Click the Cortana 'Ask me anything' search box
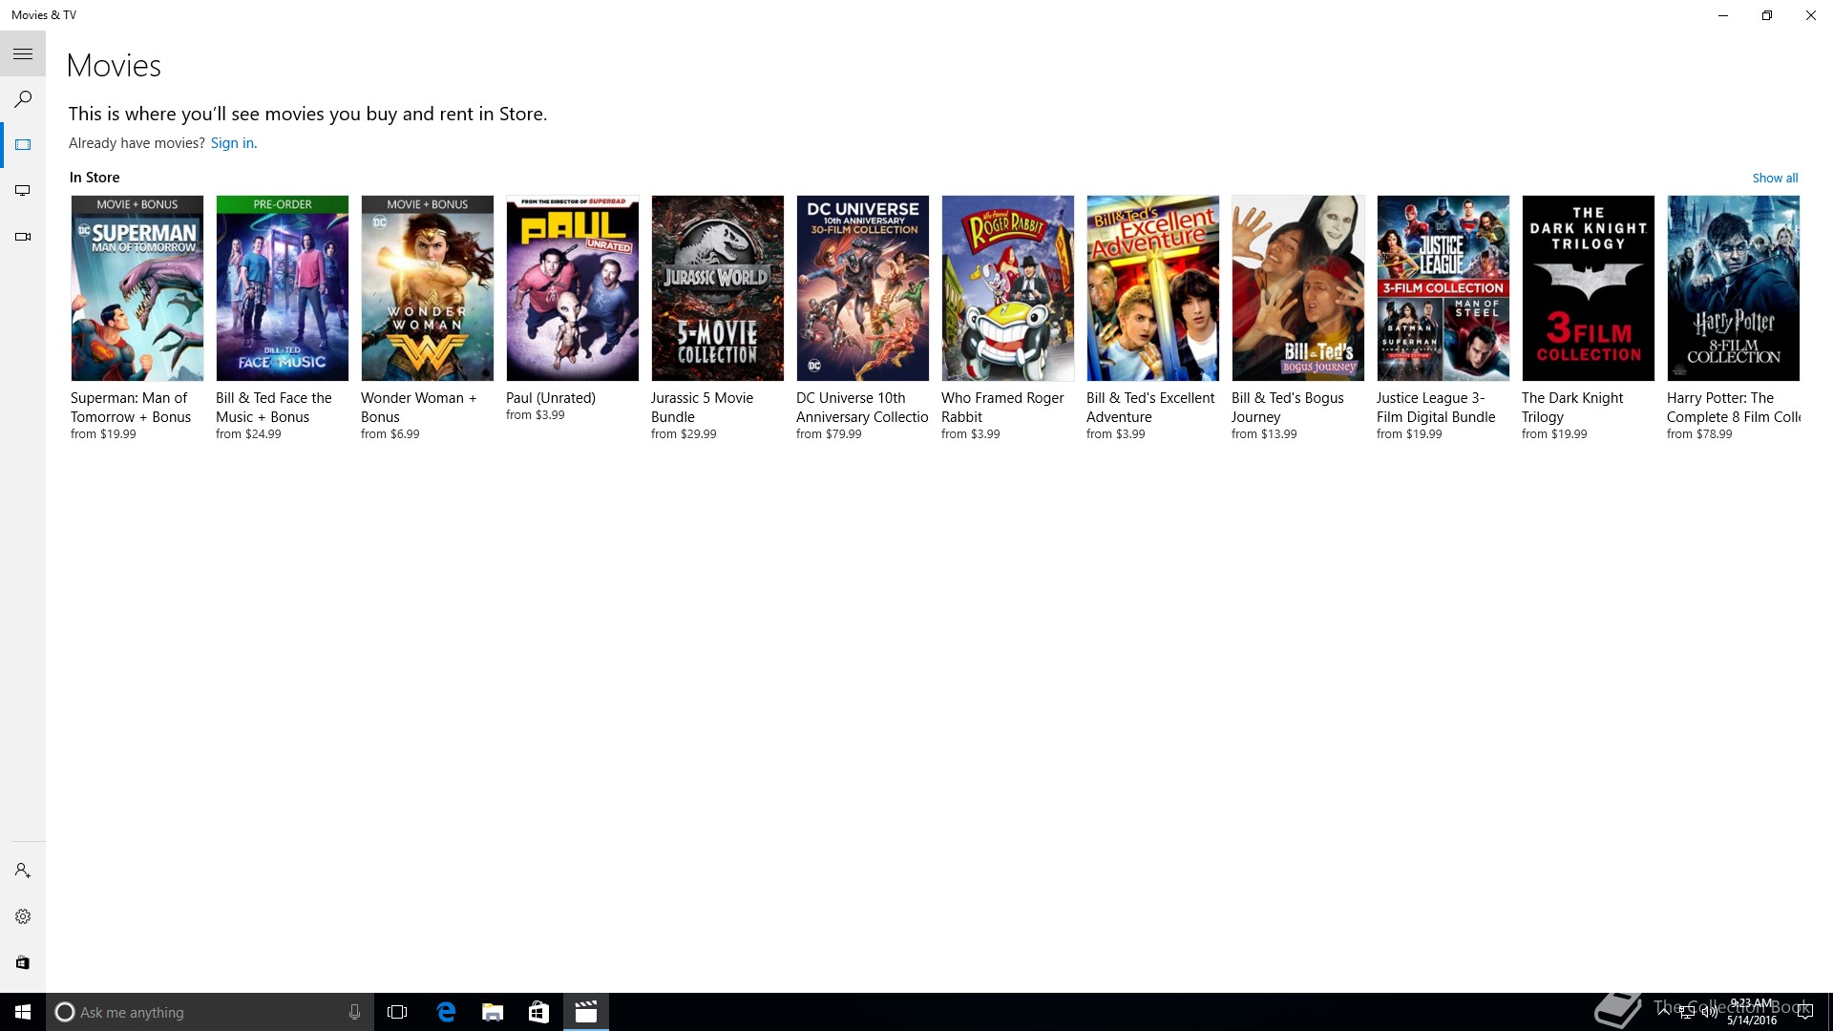 [209, 1012]
